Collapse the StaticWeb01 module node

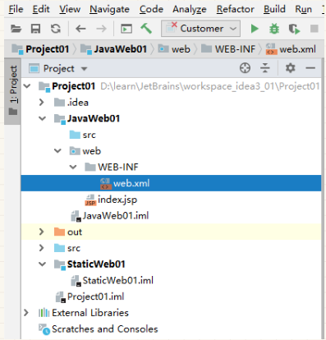tap(42, 264)
